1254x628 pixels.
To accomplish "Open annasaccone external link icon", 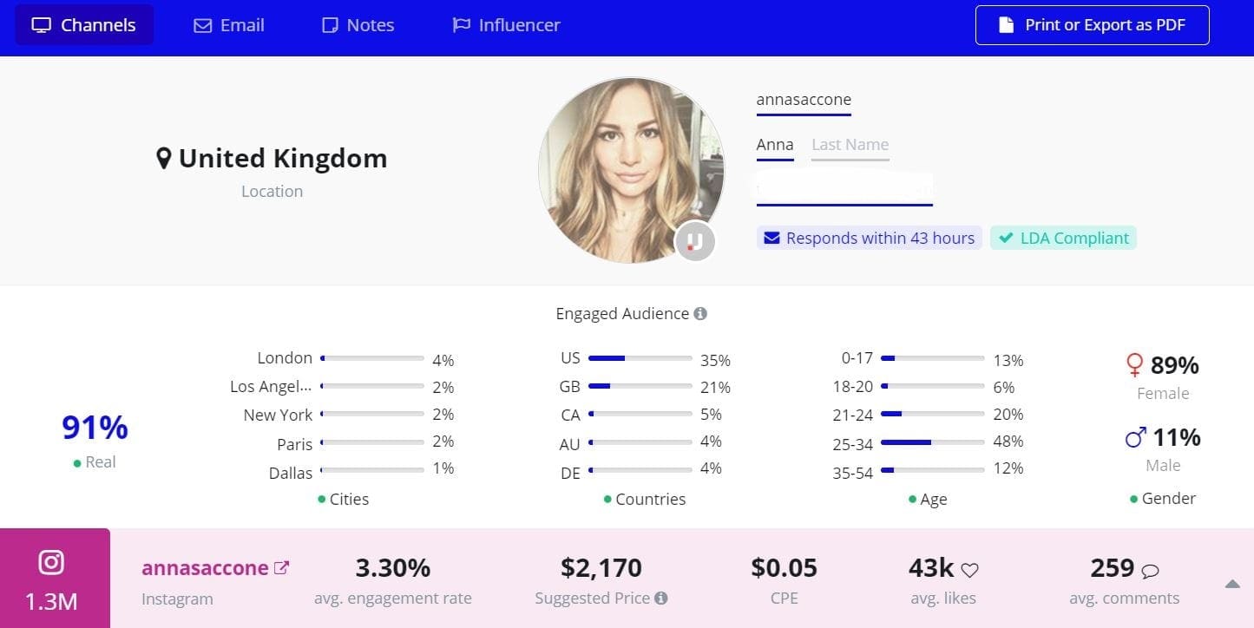I will pyautogui.click(x=281, y=568).
